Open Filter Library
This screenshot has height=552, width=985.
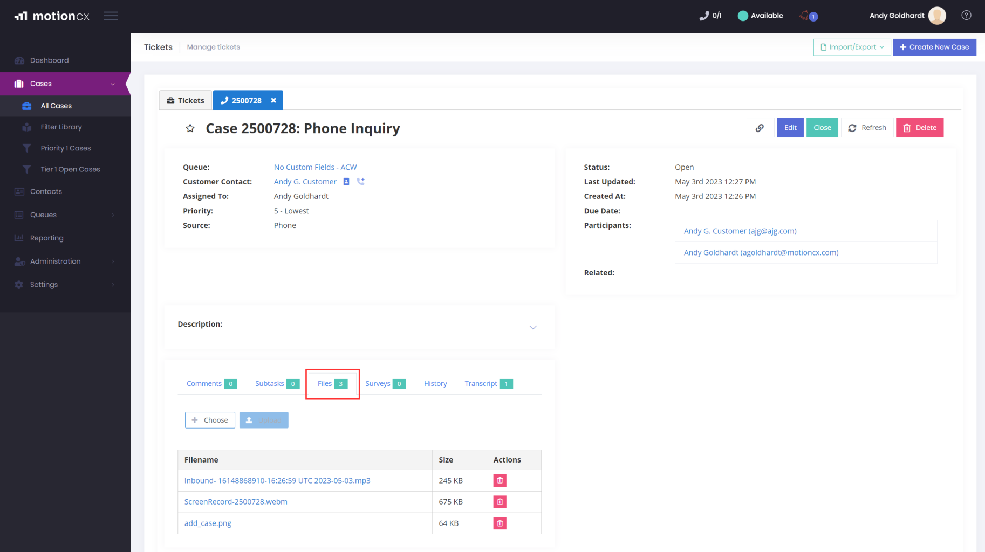65,127
